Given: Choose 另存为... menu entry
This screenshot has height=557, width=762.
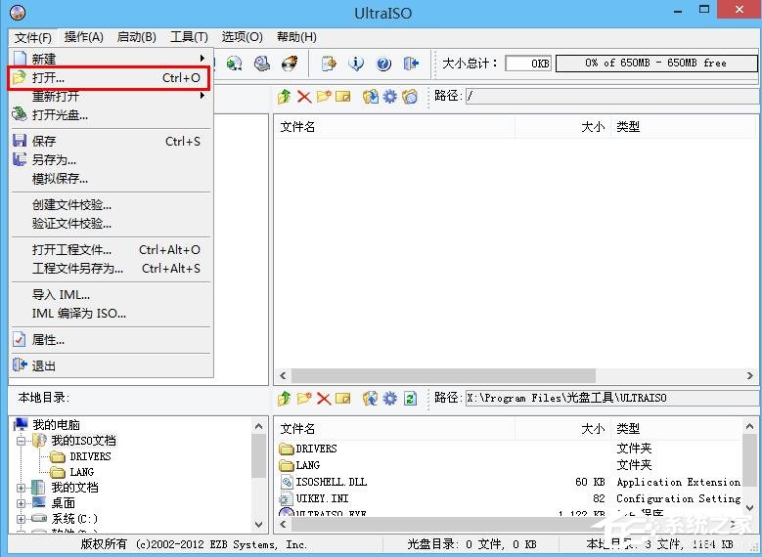Looking at the screenshot, I should tap(110, 159).
